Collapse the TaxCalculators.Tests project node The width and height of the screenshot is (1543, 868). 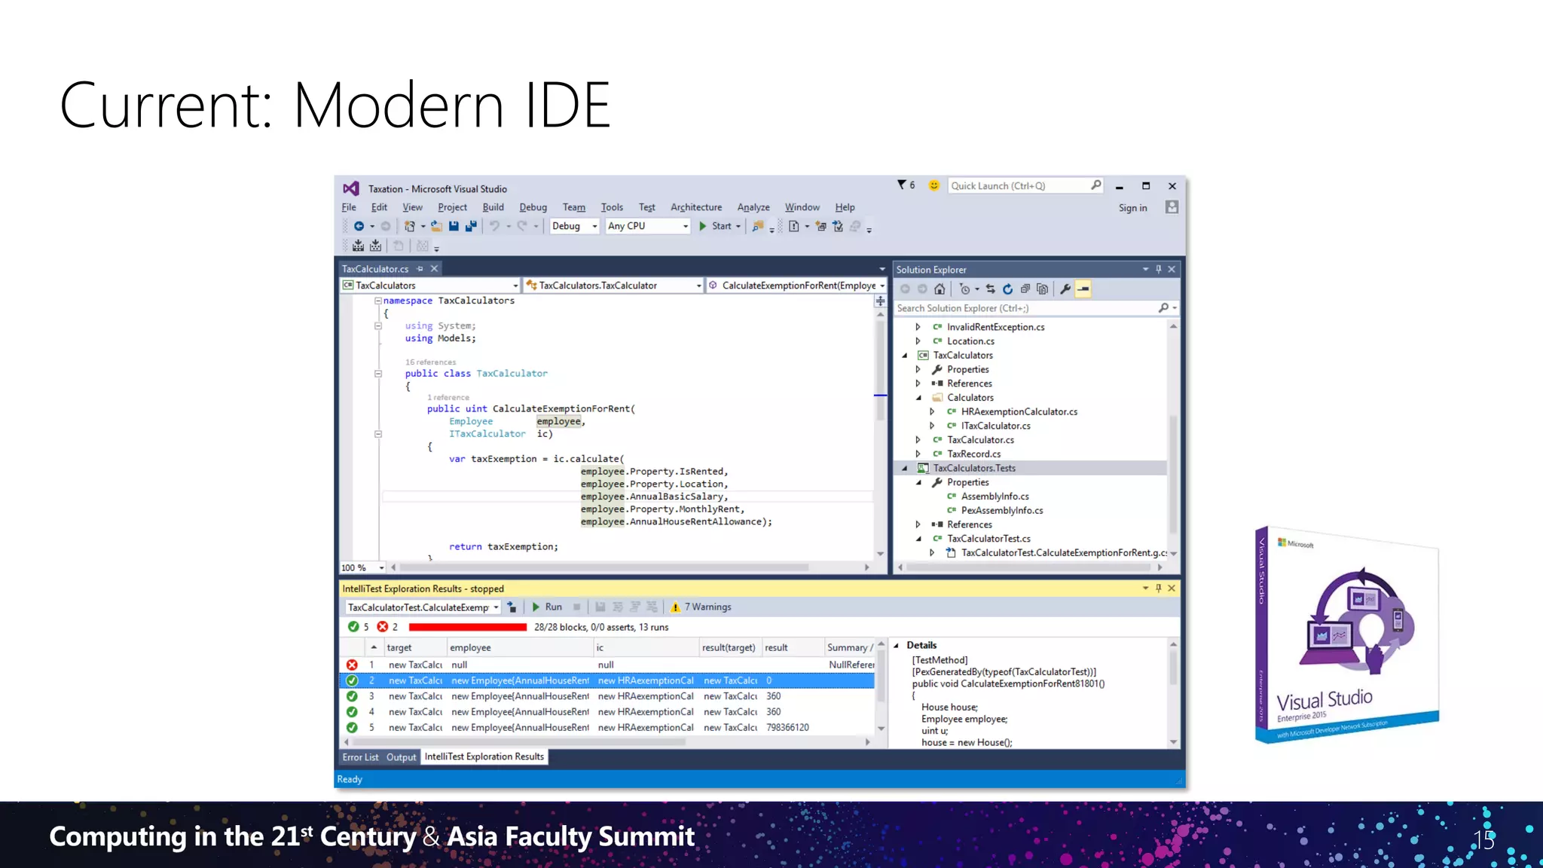905,469
